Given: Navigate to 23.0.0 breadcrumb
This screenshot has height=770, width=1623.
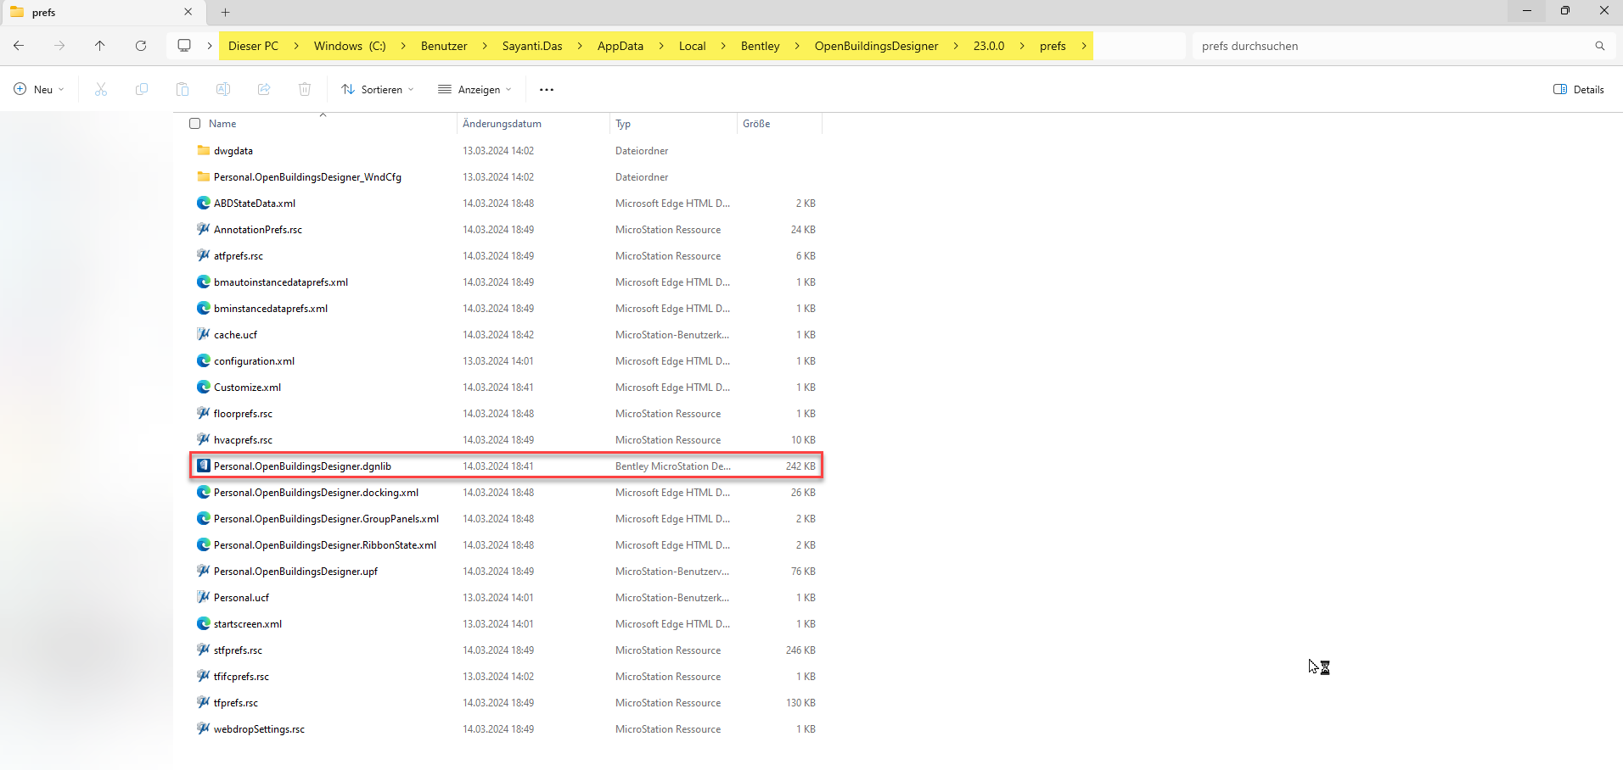Looking at the screenshot, I should click(989, 46).
